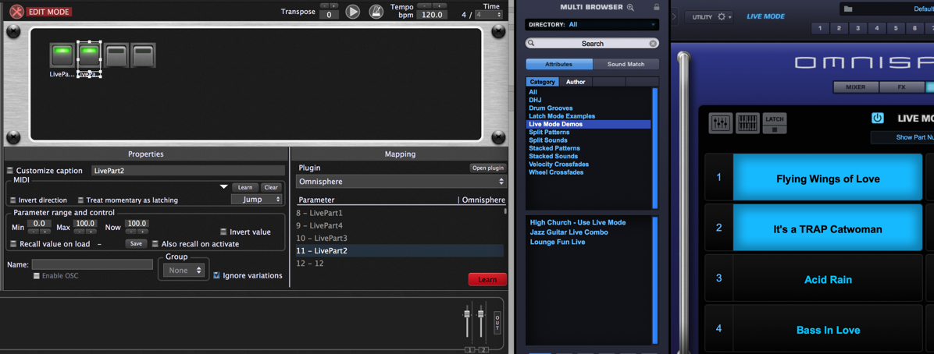Viewport: 934px width, 354px height.
Task: Increase Transpose with the plus stepper
Action: click(333, 6)
